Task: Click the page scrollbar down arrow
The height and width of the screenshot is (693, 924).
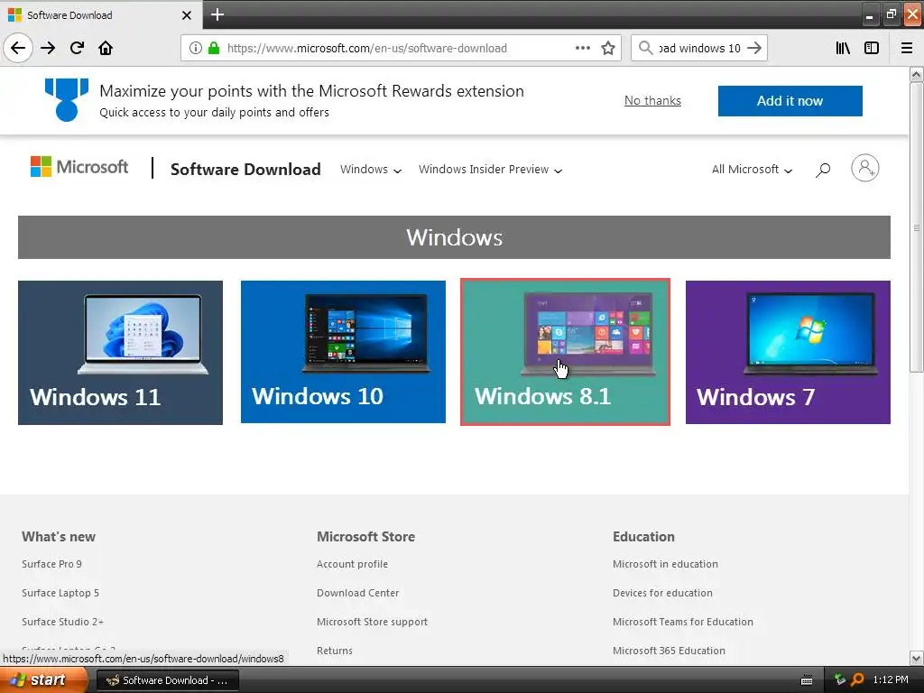Action: [x=916, y=658]
